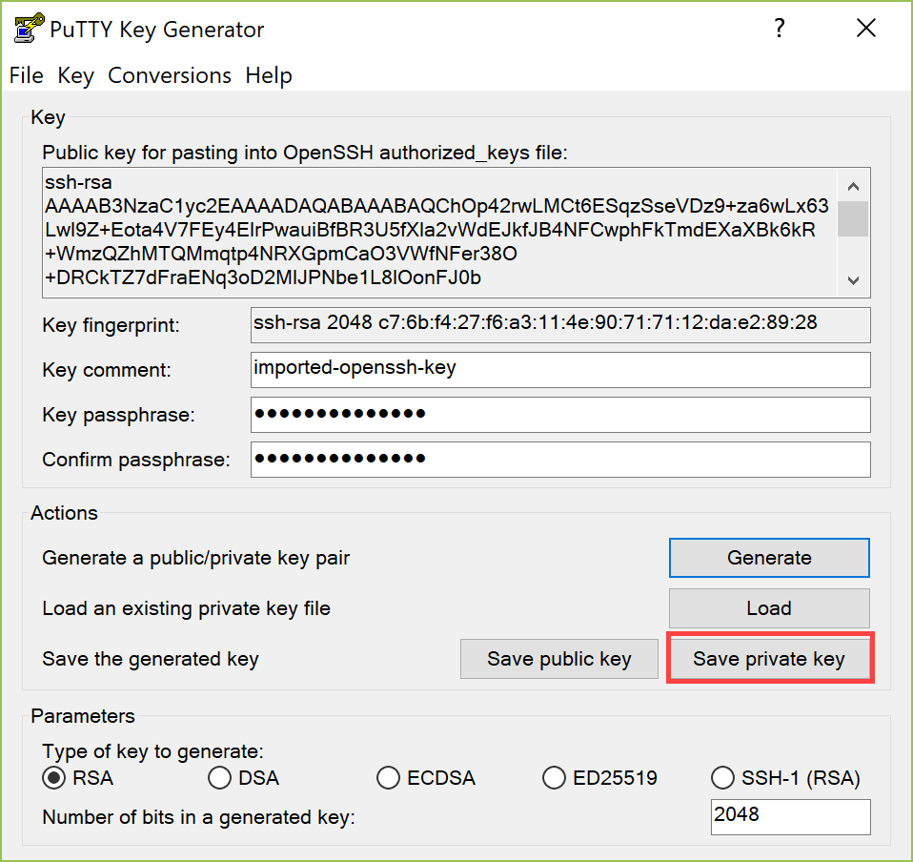Click the public key scrollbar thumb
913x862 pixels.
(853, 218)
